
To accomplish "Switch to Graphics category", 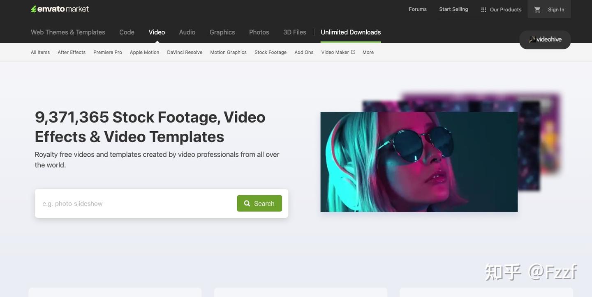I will [x=222, y=32].
